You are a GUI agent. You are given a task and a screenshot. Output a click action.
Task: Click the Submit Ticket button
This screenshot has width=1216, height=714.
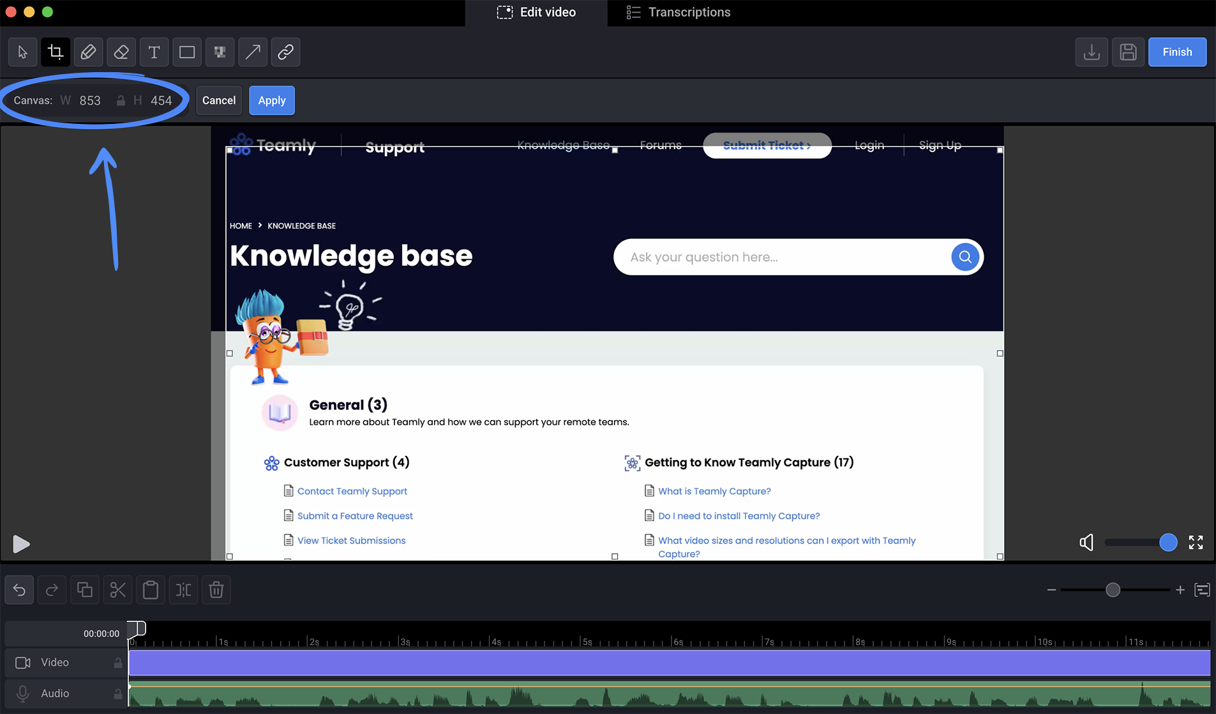(x=767, y=145)
